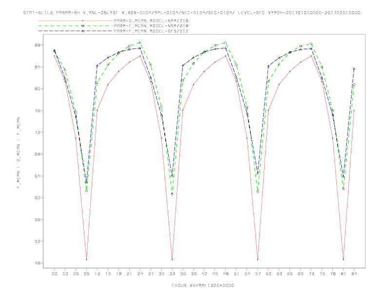Click x-axis tick label 57

(x=258, y=274)
